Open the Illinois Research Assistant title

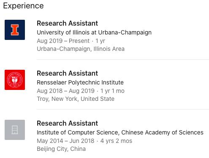point(67,23)
